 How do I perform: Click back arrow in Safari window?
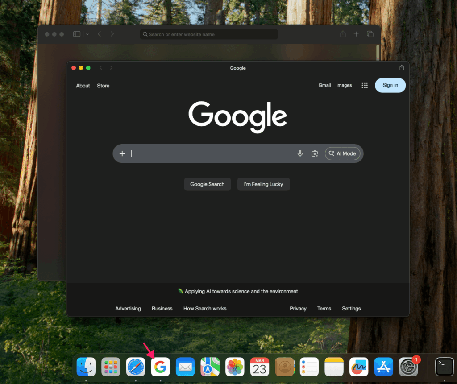pyautogui.click(x=100, y=34)
